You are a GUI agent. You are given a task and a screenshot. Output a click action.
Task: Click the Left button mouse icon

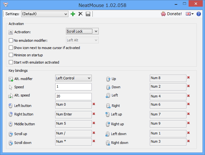(x=10, y=106)
